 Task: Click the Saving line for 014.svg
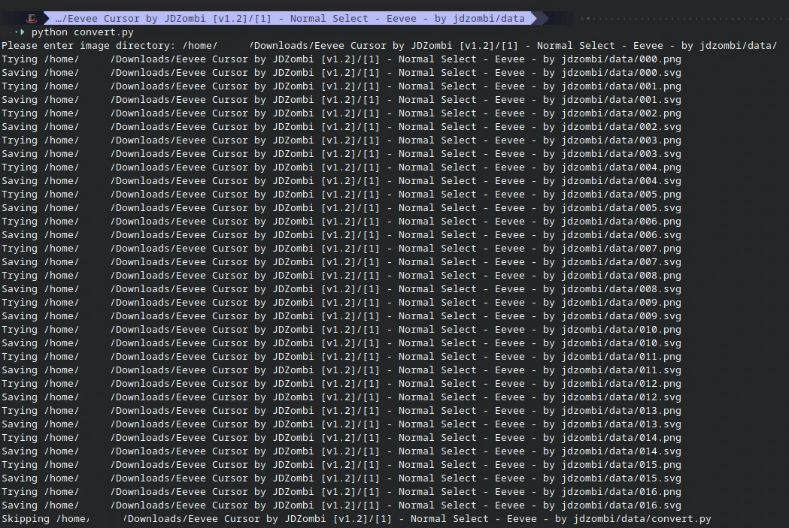341,452
